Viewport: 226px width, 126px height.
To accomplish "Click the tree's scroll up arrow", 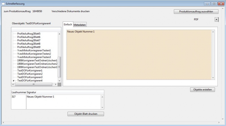I will tap(59, 34).
